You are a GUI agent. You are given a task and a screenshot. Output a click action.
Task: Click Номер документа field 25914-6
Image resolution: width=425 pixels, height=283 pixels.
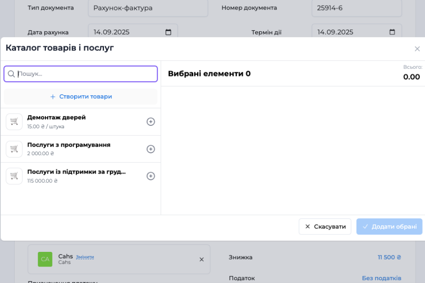[x=357, y=8]
